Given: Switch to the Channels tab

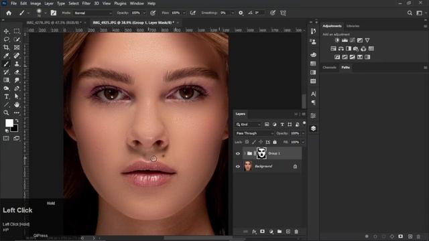Looking at the screenshot, I should [x=329, y=67].
